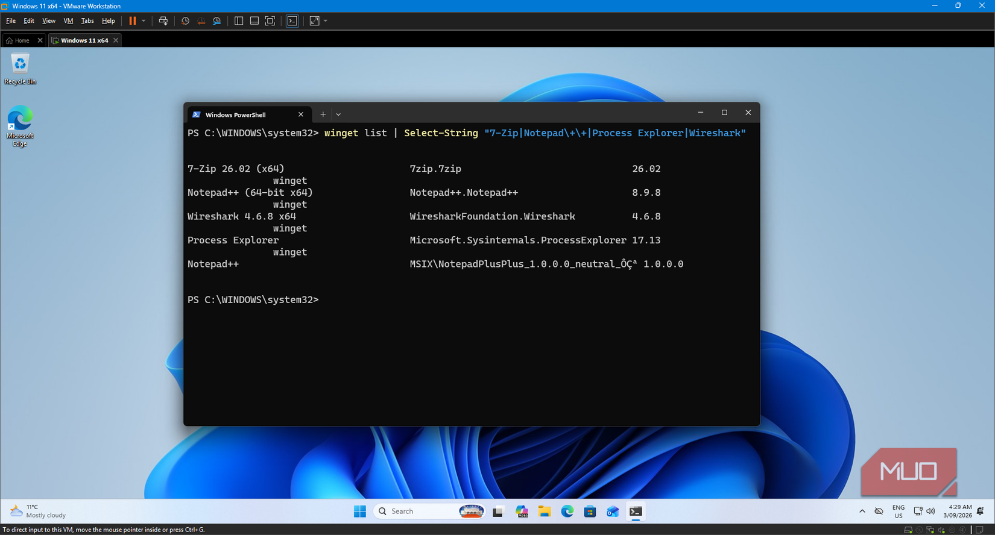995x535 pixels.
Task: Open the Tabs menu
Action: coord(87,21)
